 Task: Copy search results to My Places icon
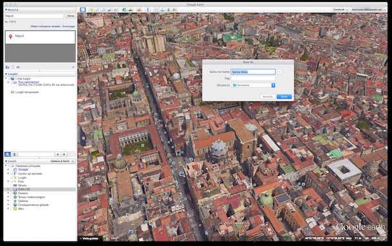coord(7,67)
